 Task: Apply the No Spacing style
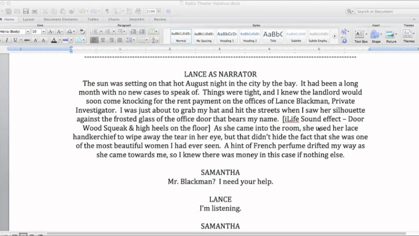204,36
